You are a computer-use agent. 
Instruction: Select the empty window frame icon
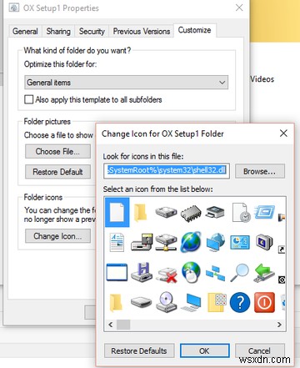click(117, 273)
